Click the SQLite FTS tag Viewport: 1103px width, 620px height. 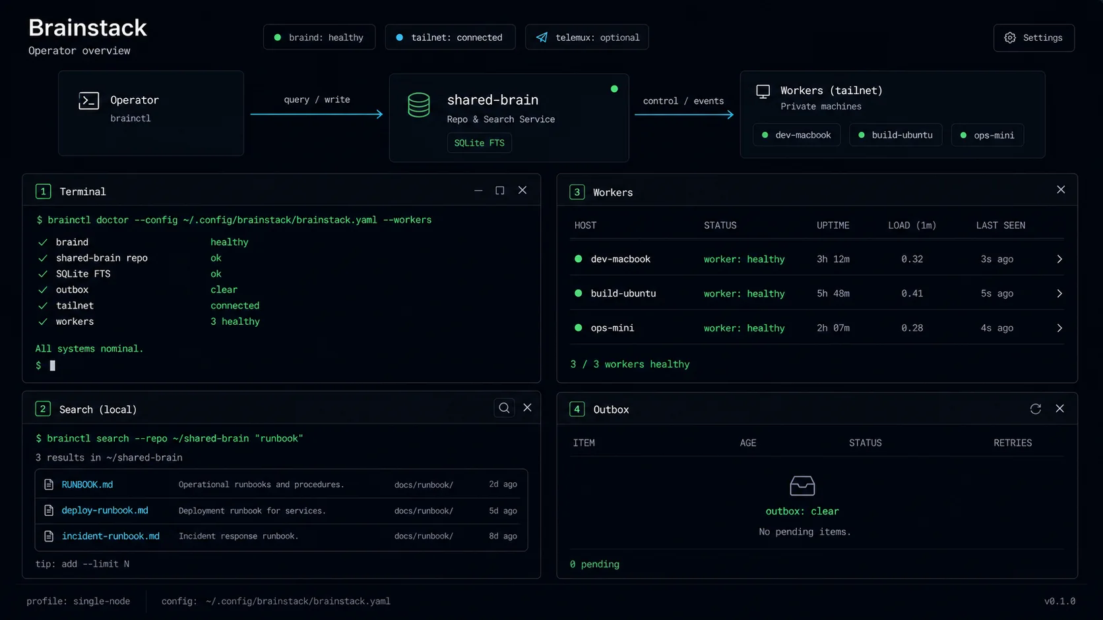(x=480, y=143)
